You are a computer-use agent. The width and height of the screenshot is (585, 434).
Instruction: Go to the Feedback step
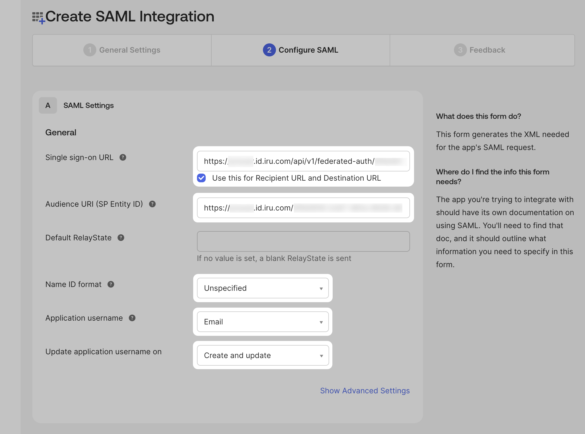pyautogui.click(x=482, y=50)
